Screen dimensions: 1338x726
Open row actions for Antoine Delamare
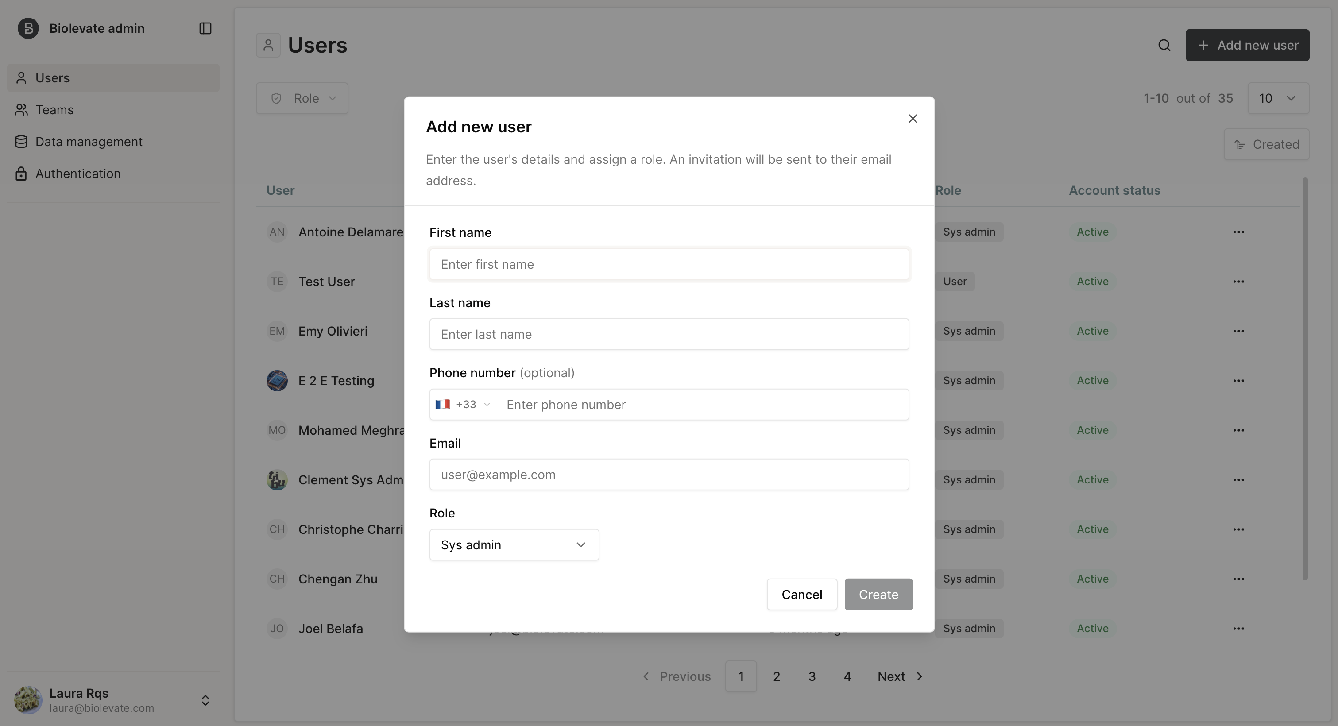(x=1238, y=232)
